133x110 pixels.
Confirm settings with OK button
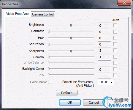click(70, 103)
